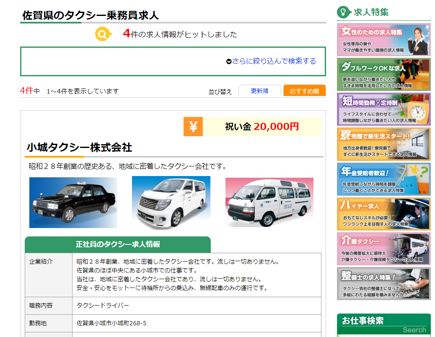
Task: Open the 寮完備で新生活スタート banner
Action: point(384,144)
